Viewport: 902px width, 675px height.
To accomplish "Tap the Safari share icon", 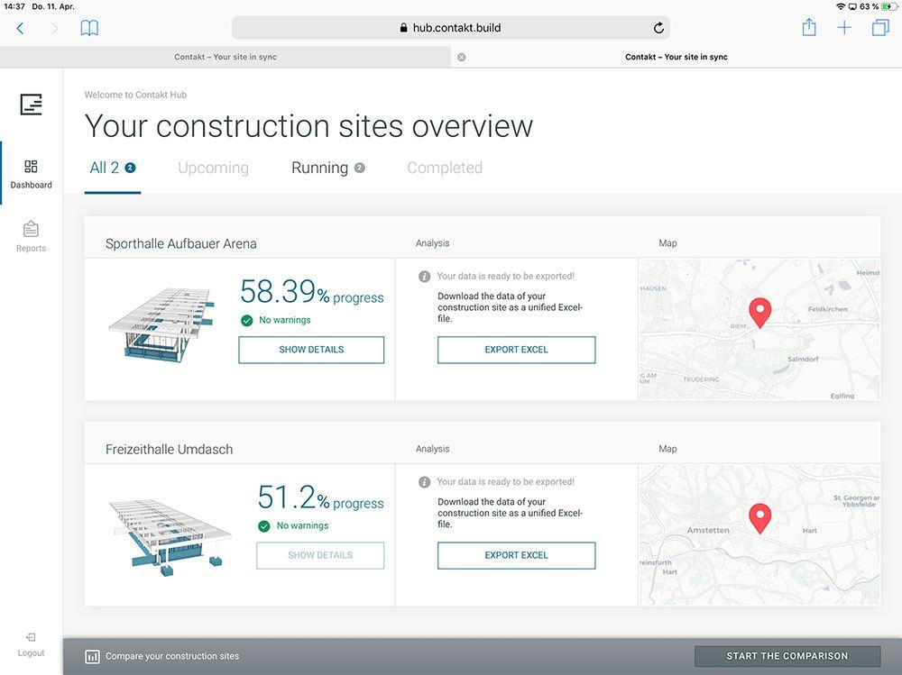I will coord(809,28).
